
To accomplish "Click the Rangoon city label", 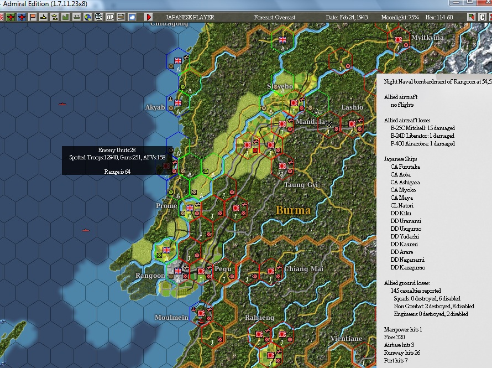I will coord(150,276).
